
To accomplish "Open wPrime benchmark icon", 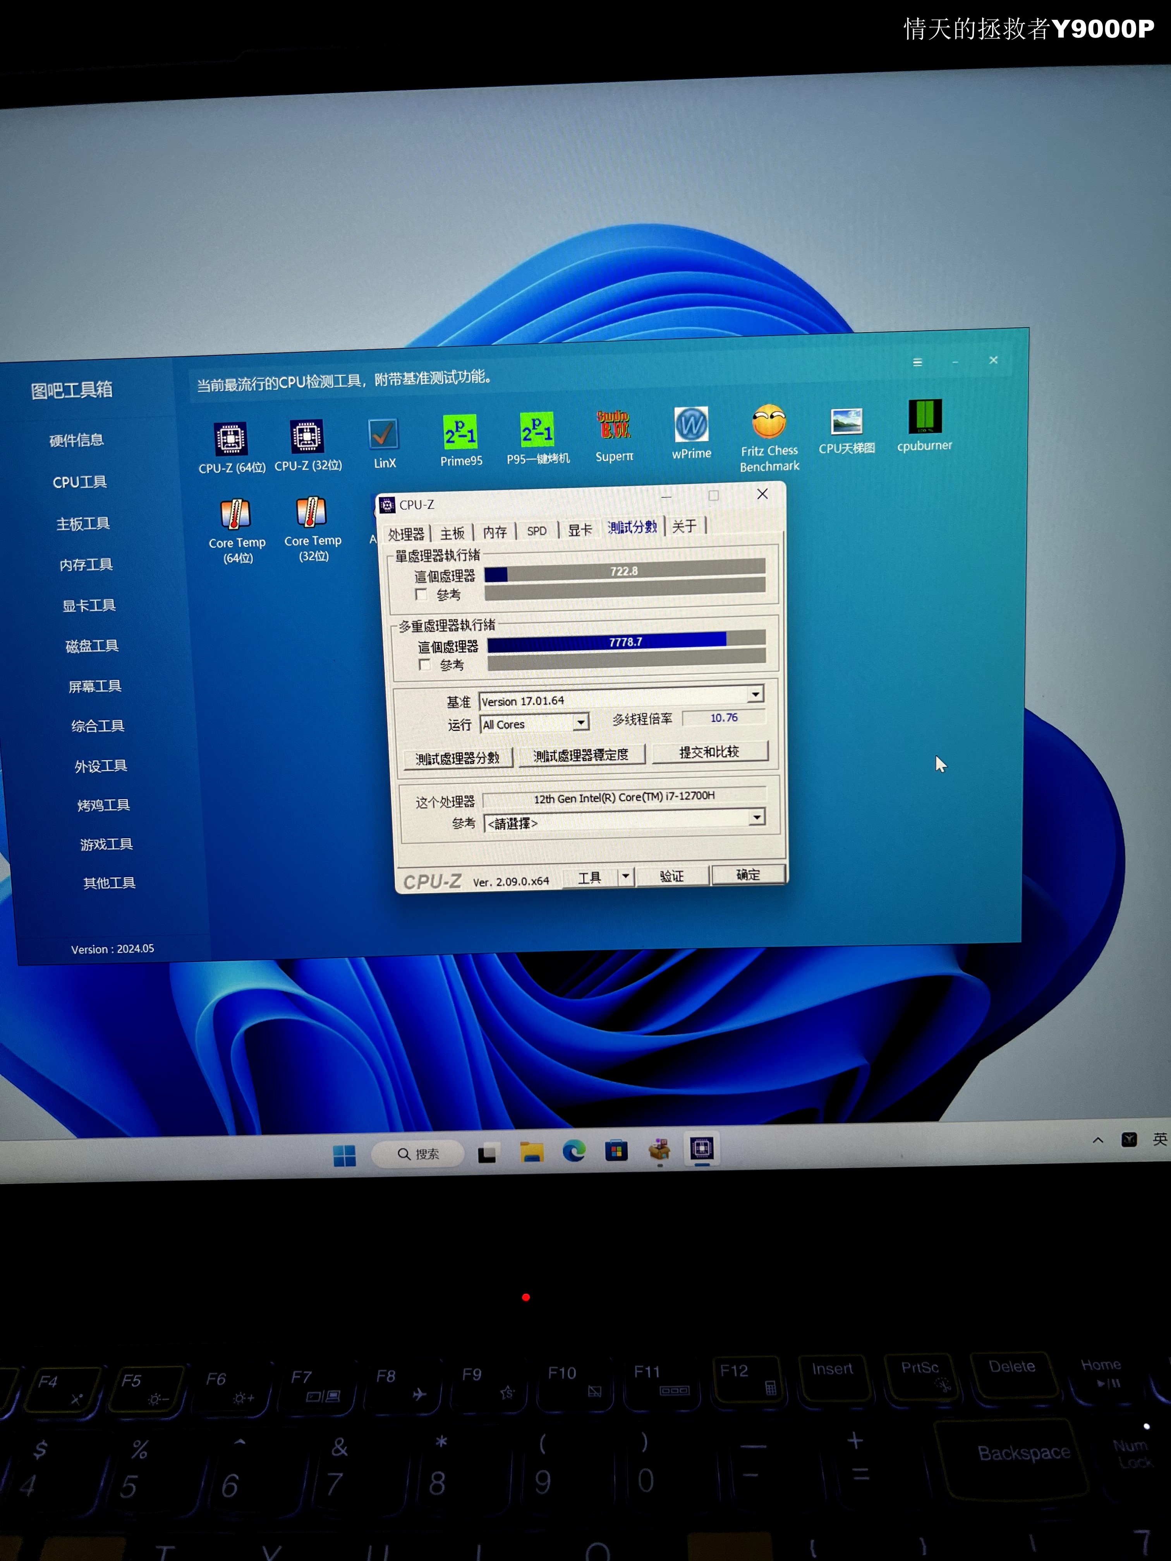I will [x=692, y=433].
